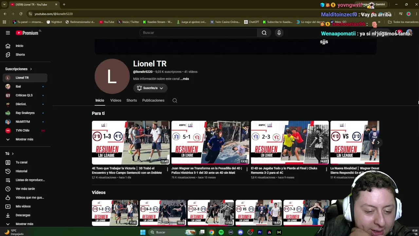This screenshot has width=419, height=236.
Task: Switch to the Shorts channel tab
Action: coord(132,101)
